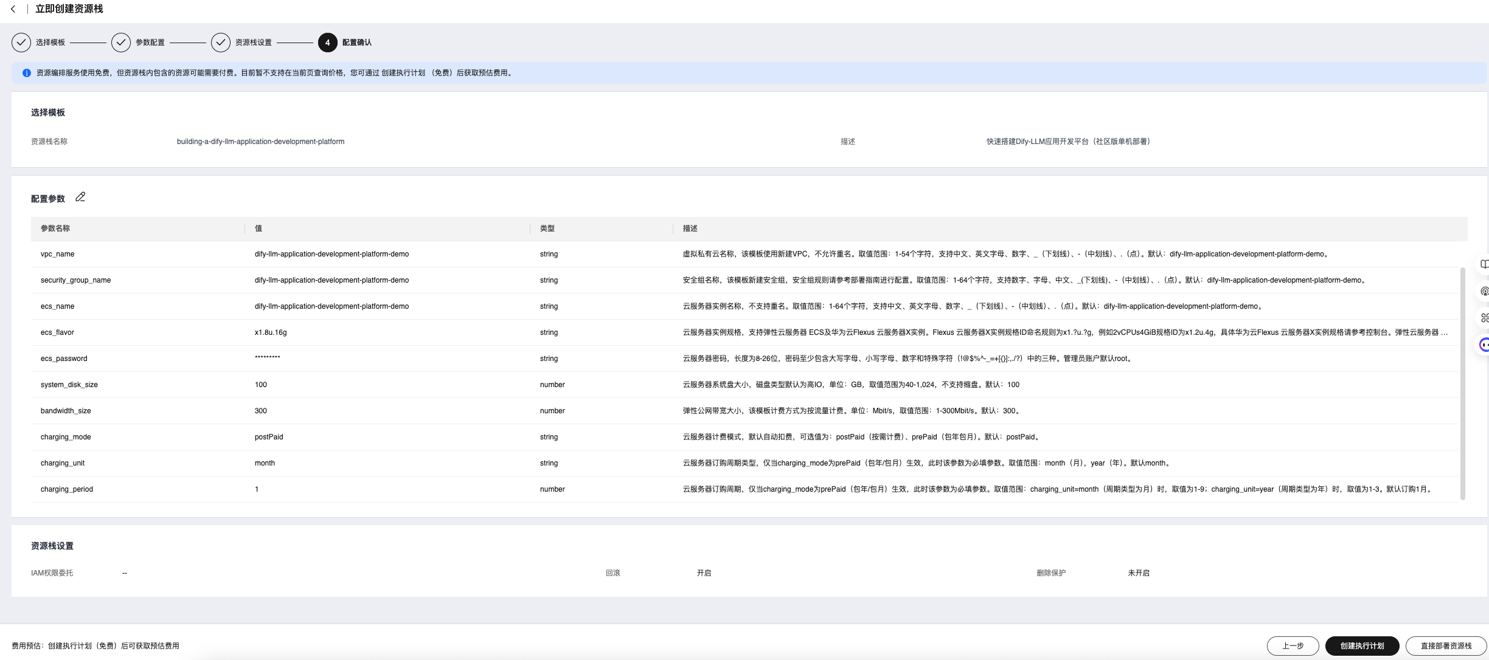This screenshot has height=660, width=1489.
Task: Go to the 参数配置 step
Action: pyautogui.click(x=121, y=43)
